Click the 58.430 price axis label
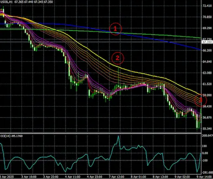 coord(207,106)
